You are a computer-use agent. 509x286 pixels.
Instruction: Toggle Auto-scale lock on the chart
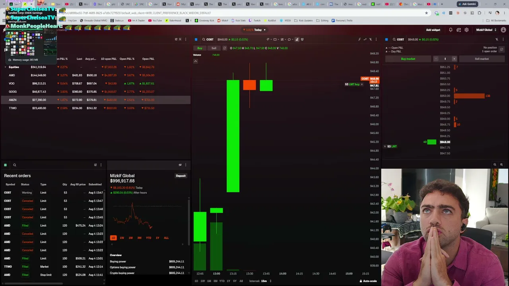pos(368,281)
